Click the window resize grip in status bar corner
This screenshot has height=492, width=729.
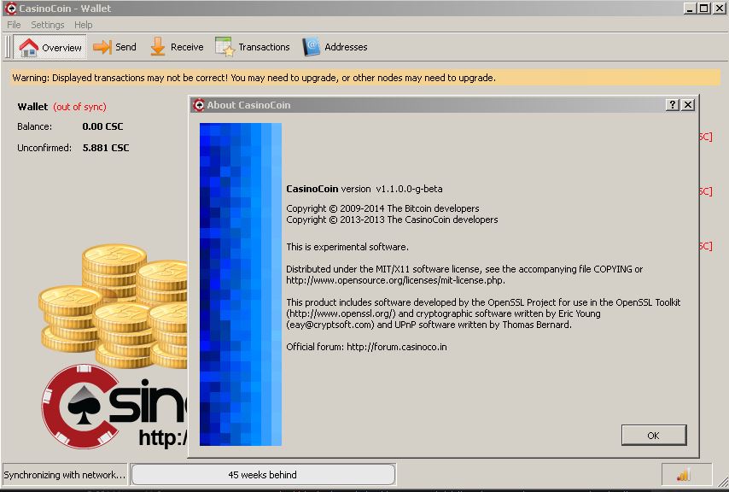722,481
